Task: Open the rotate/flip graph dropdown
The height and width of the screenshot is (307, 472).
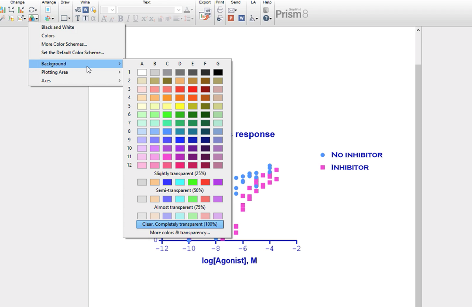Action: [32, 9]
